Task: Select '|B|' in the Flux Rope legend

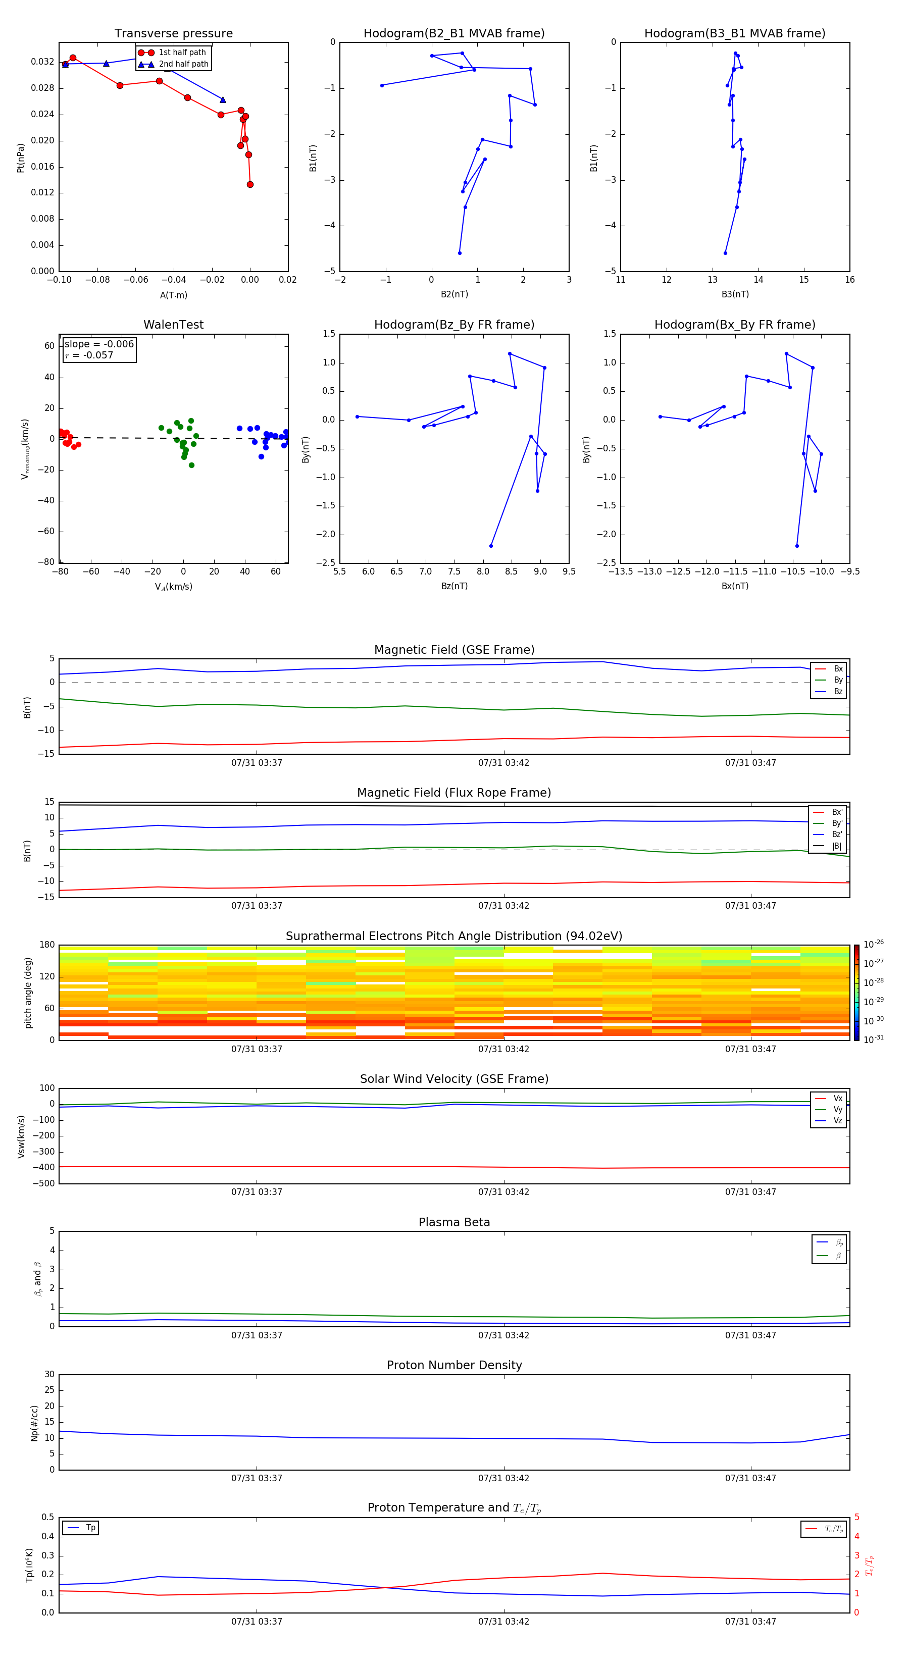Action: [x=828, y=846]
